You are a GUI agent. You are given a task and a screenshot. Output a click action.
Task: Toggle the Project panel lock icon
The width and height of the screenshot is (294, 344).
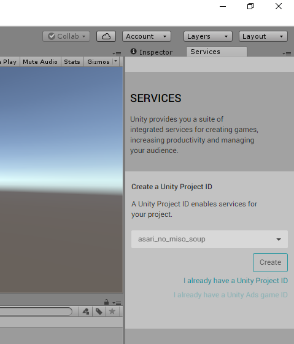pos(107,302)
